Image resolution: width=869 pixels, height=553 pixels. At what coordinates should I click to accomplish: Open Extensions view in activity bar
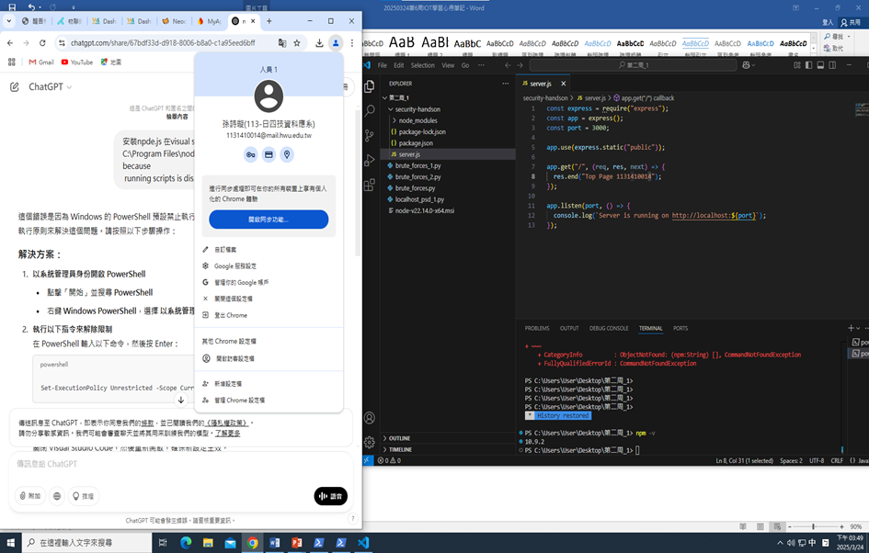click(x=369, y=184)
